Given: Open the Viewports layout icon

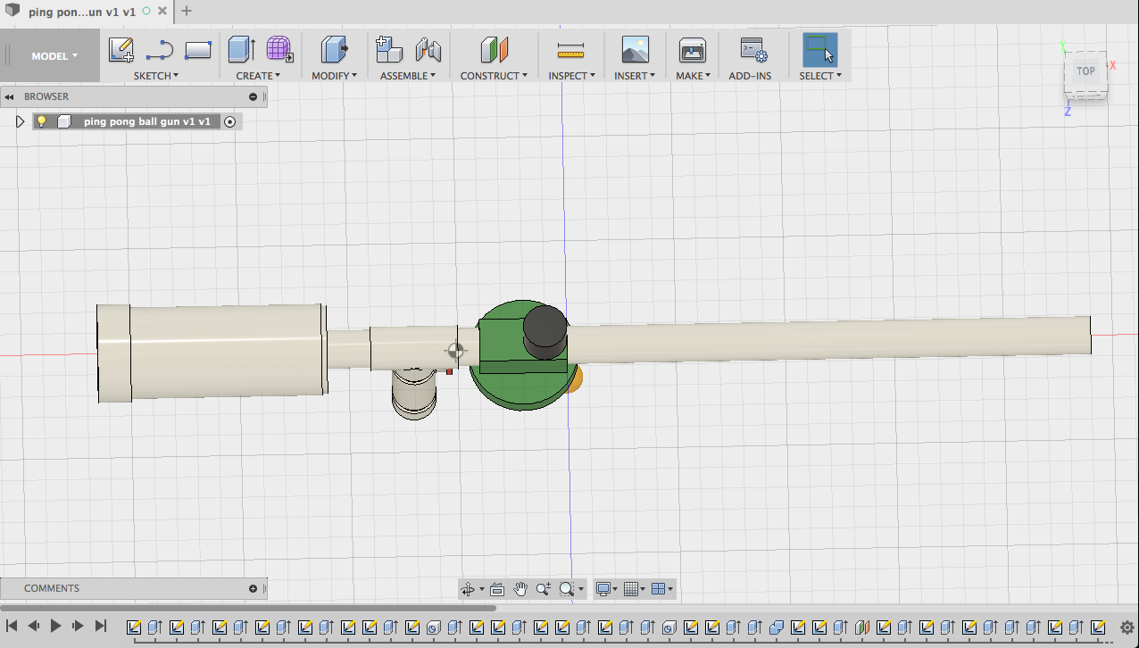Looking at the screenshot, I should pos(659,589).
